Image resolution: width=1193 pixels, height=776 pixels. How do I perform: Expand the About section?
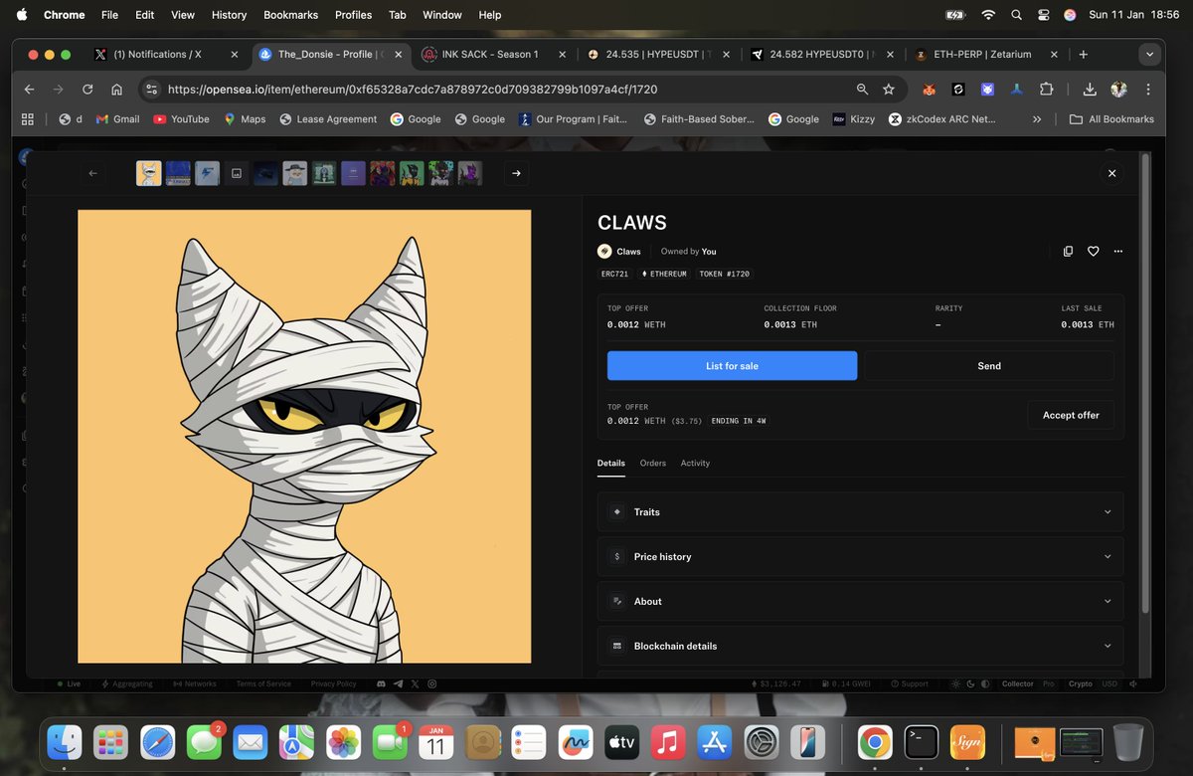pos(861,601)
